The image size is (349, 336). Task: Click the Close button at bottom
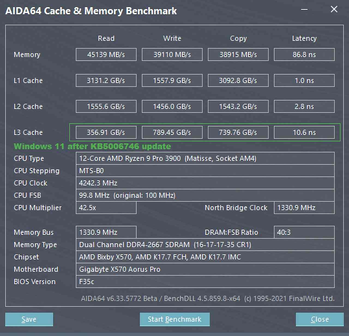[x=320, y=319]
